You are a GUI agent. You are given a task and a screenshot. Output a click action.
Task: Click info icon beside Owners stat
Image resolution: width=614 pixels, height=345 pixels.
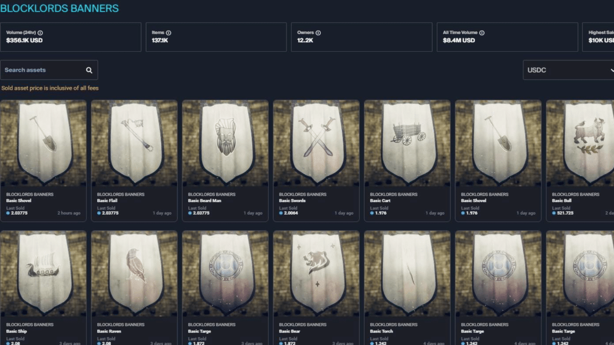point(319,33)
